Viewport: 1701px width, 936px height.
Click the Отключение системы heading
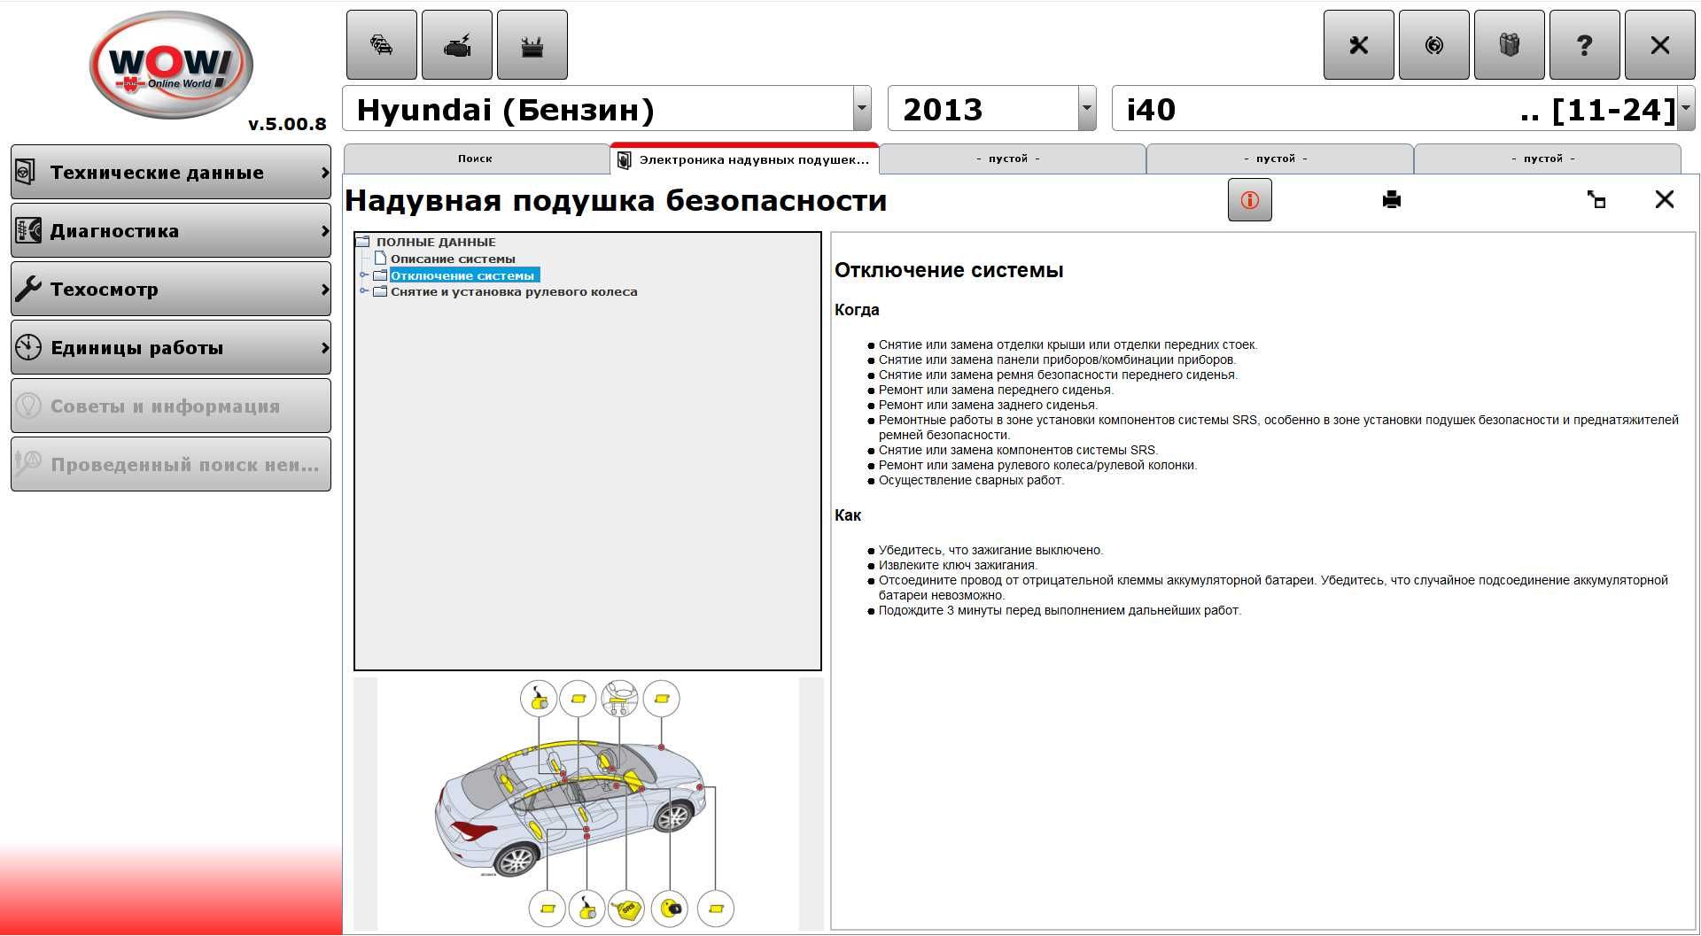click(949, 270)
